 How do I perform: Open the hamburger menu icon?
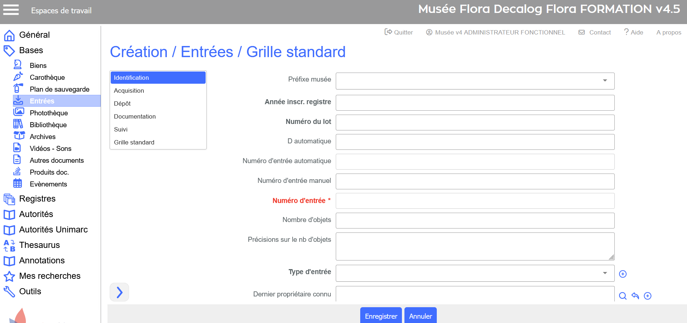pyautogui.click(x=11, y=10)
